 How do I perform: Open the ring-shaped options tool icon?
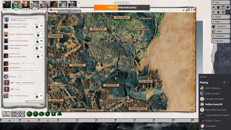223,12
